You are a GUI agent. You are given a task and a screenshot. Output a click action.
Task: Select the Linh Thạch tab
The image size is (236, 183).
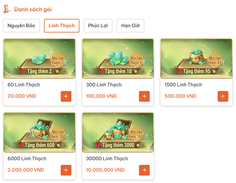coord(61,25)
